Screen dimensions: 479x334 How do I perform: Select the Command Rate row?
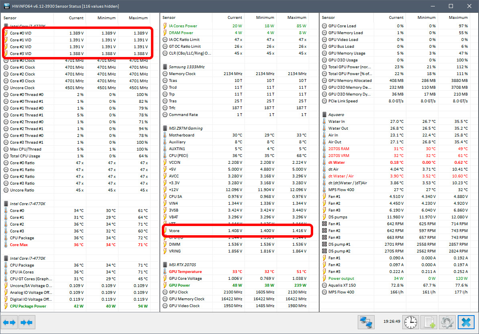[234, 114]
